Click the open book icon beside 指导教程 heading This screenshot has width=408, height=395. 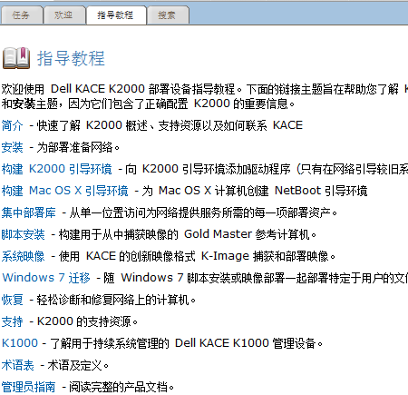(x=16, y=58)
